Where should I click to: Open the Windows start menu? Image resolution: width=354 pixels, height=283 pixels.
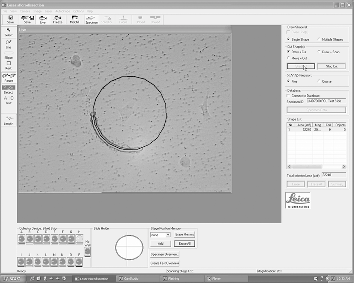pos(13,279)
